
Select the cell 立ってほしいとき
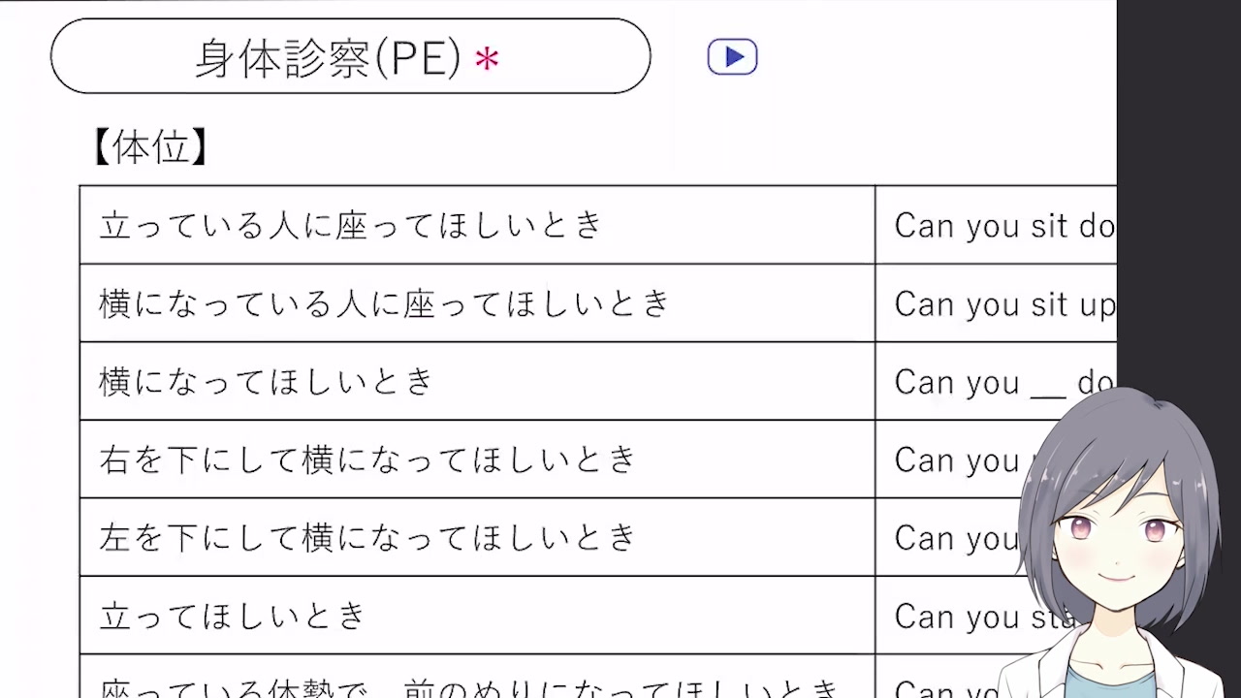[x=233, y=616]
